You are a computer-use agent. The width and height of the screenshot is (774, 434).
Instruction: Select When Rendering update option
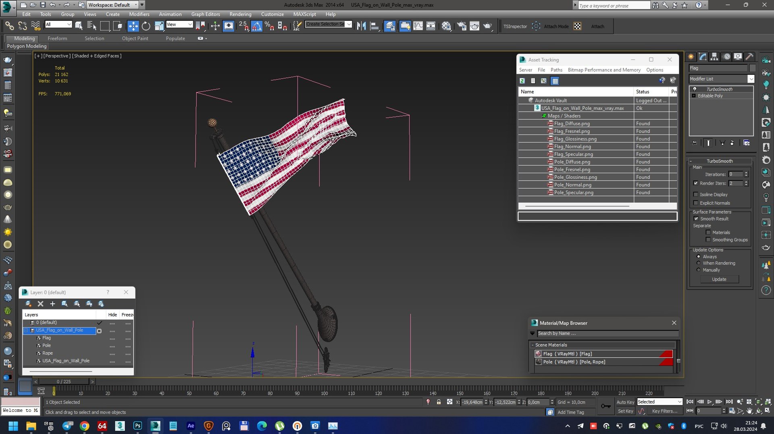699,263
